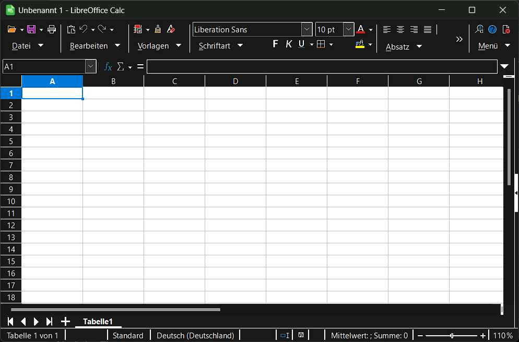Select the Tabelle1 sheet tab
Viewport: 519px width, 342px height.
[98, 322]
